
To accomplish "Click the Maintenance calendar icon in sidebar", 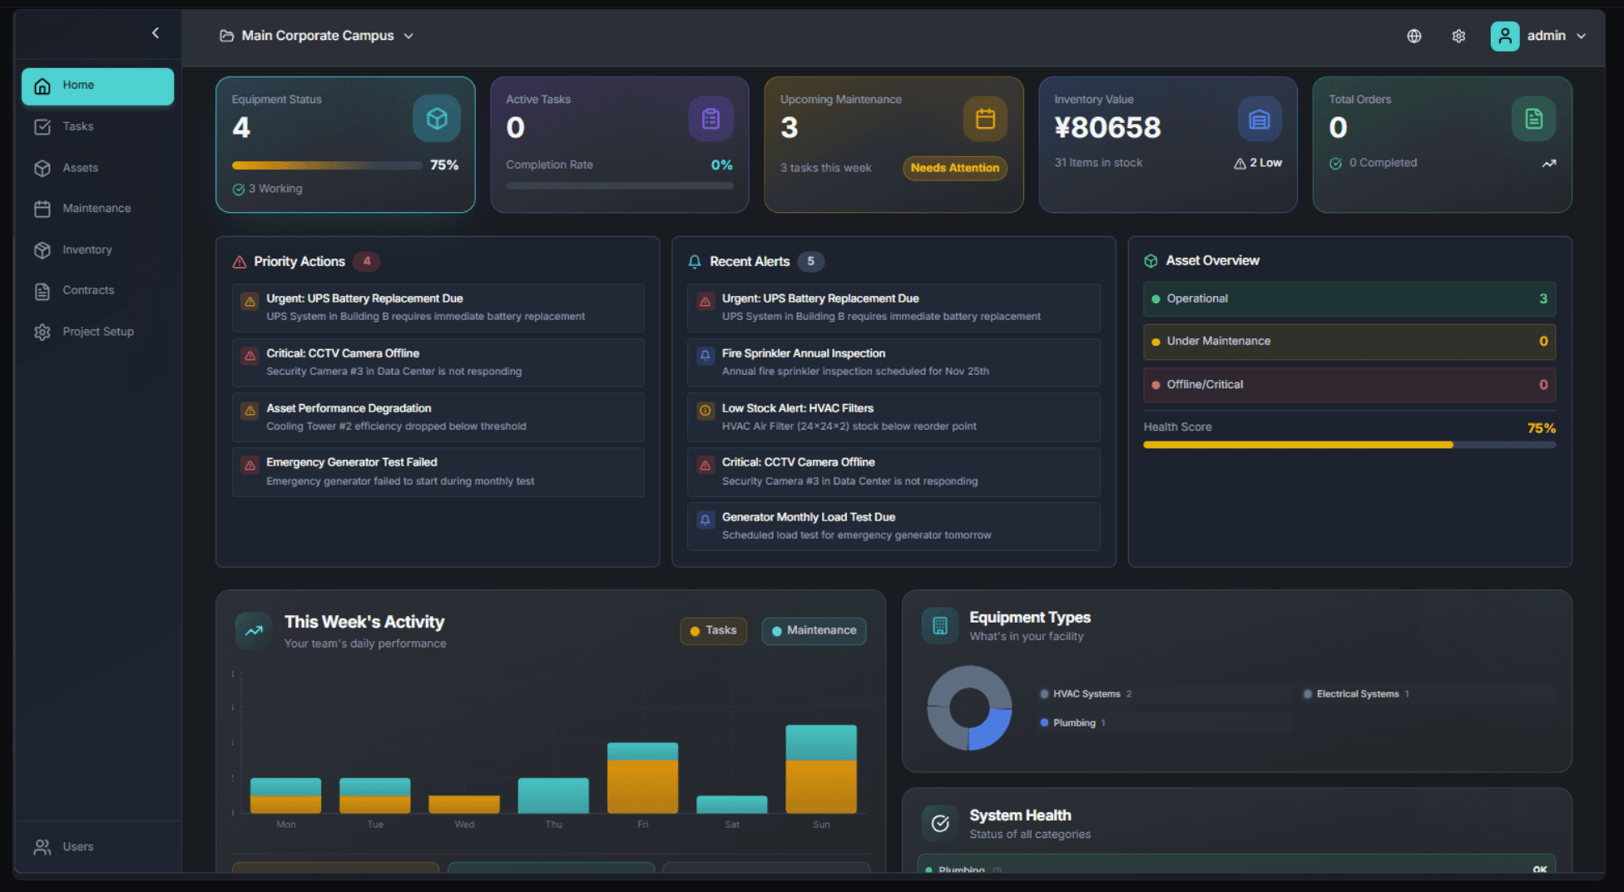I will tap(42, 208).
